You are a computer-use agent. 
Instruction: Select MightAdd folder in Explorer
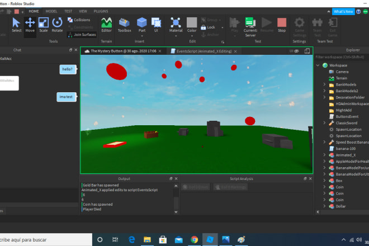click(344, 110)
